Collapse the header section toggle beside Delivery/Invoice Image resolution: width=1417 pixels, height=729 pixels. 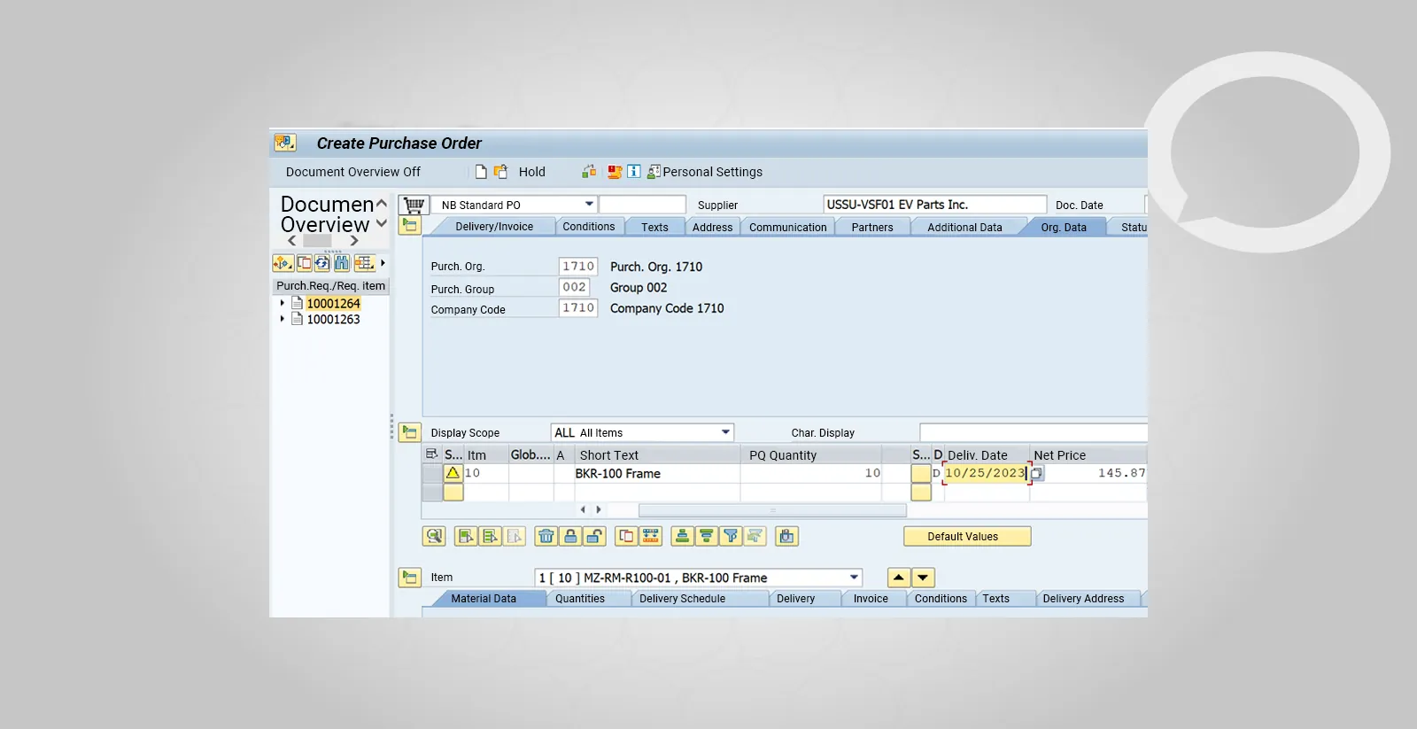[x=409, y=225]
